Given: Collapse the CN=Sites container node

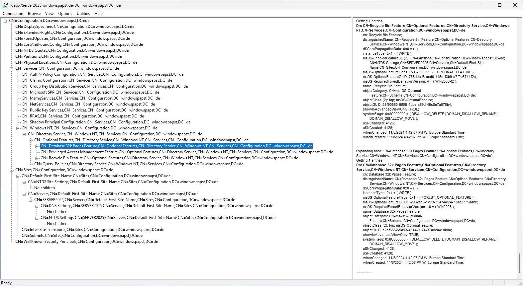Looking at the screenshot, I should [12, 170].
